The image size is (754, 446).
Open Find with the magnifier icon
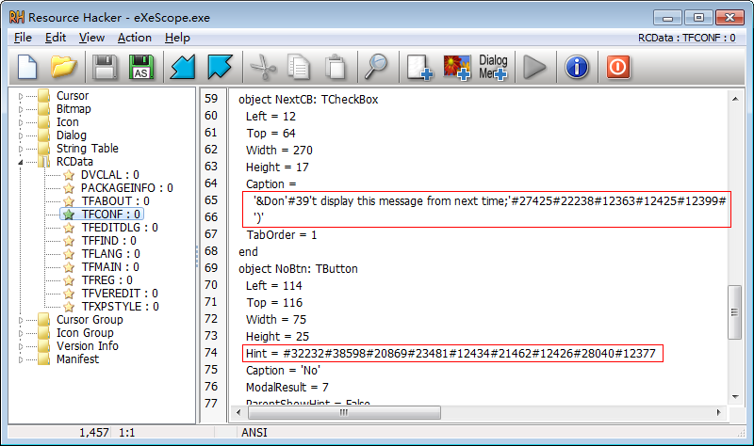click(x=376, y=67)
